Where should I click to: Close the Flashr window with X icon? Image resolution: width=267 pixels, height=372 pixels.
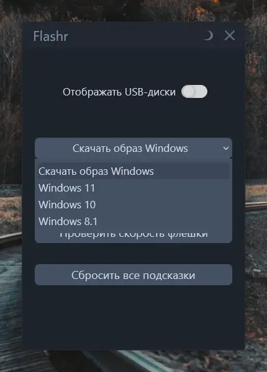230,35
